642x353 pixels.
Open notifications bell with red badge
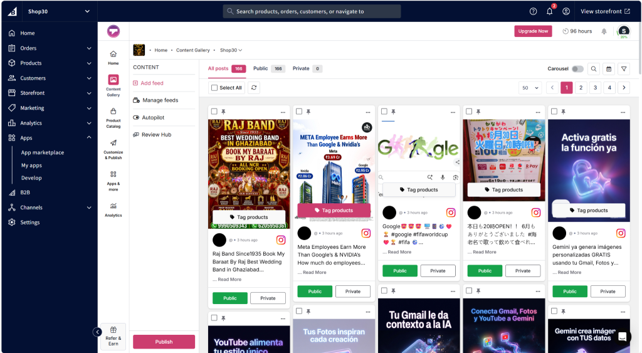pyautogui.click(x=550, y=11)
